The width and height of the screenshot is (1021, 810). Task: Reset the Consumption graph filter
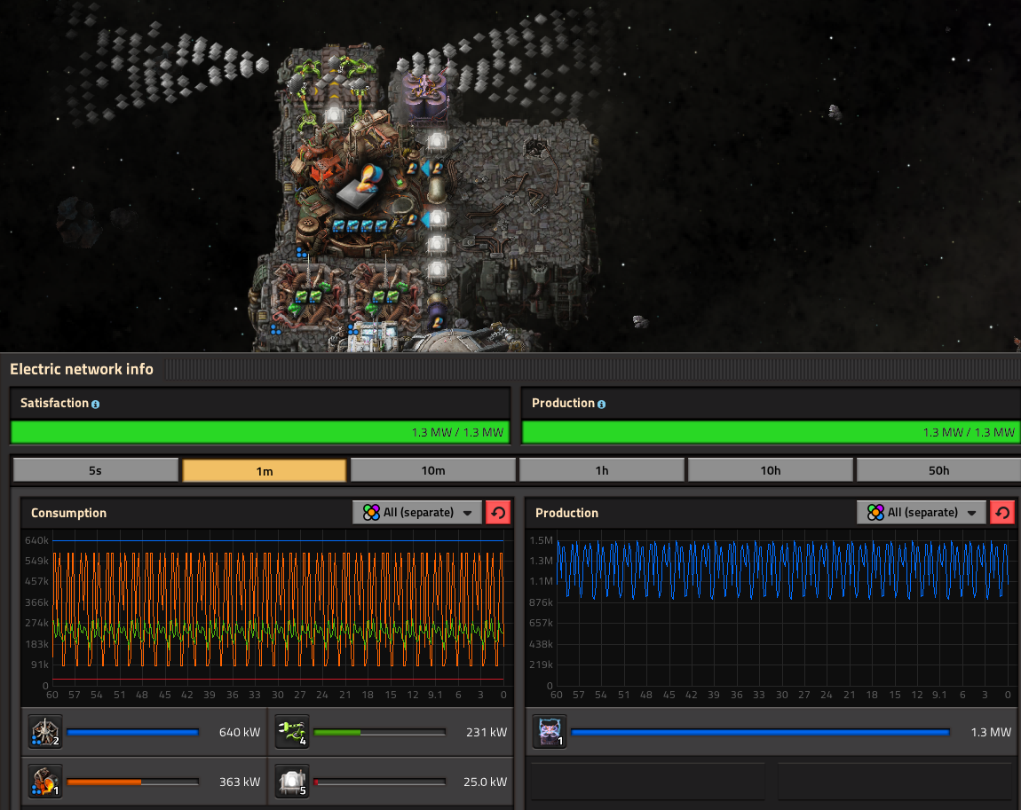(x=498, y=513)
